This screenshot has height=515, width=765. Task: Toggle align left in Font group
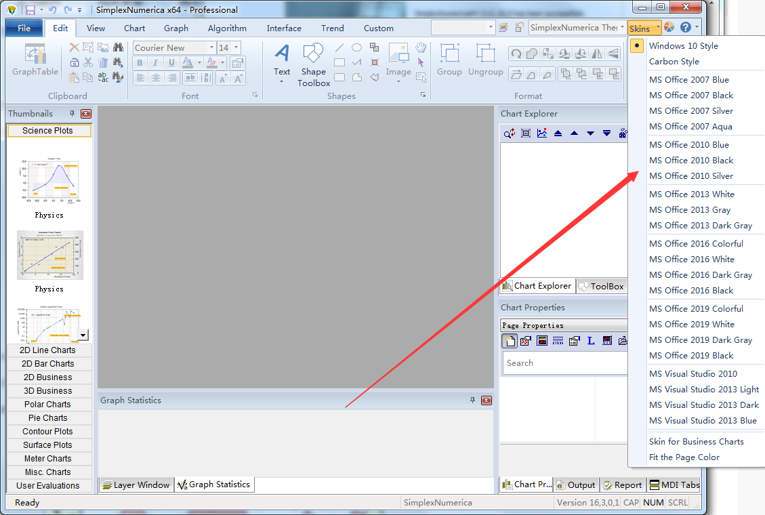click(140, 77)
